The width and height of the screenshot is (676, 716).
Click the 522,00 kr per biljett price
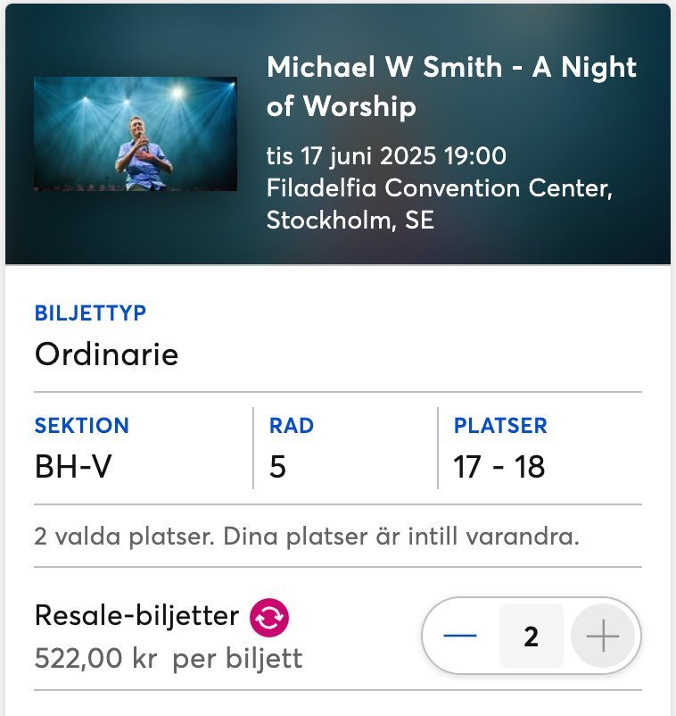169,659
